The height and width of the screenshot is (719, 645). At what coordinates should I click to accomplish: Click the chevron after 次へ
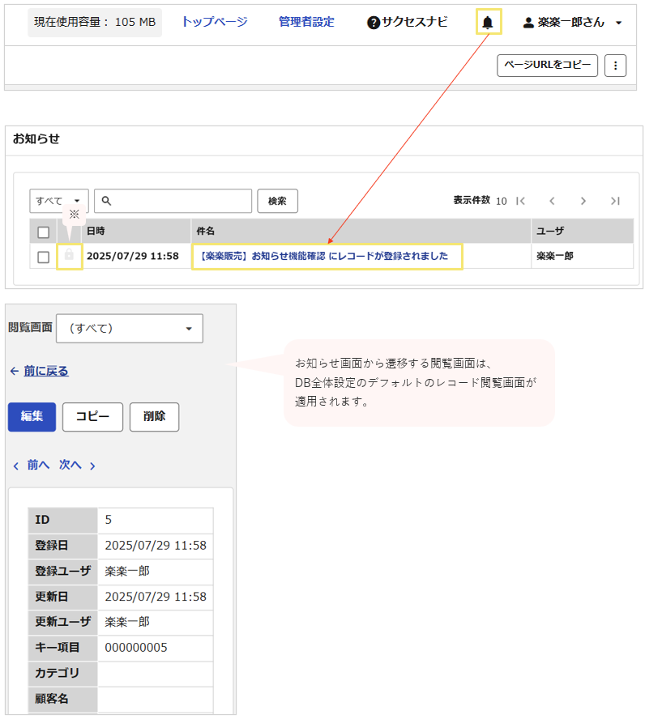(92, 466)
